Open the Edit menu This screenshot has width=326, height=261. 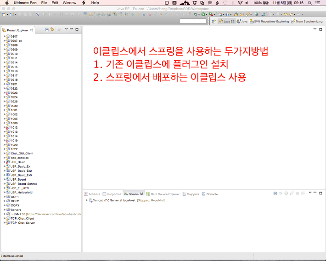[x=55, y=3]
